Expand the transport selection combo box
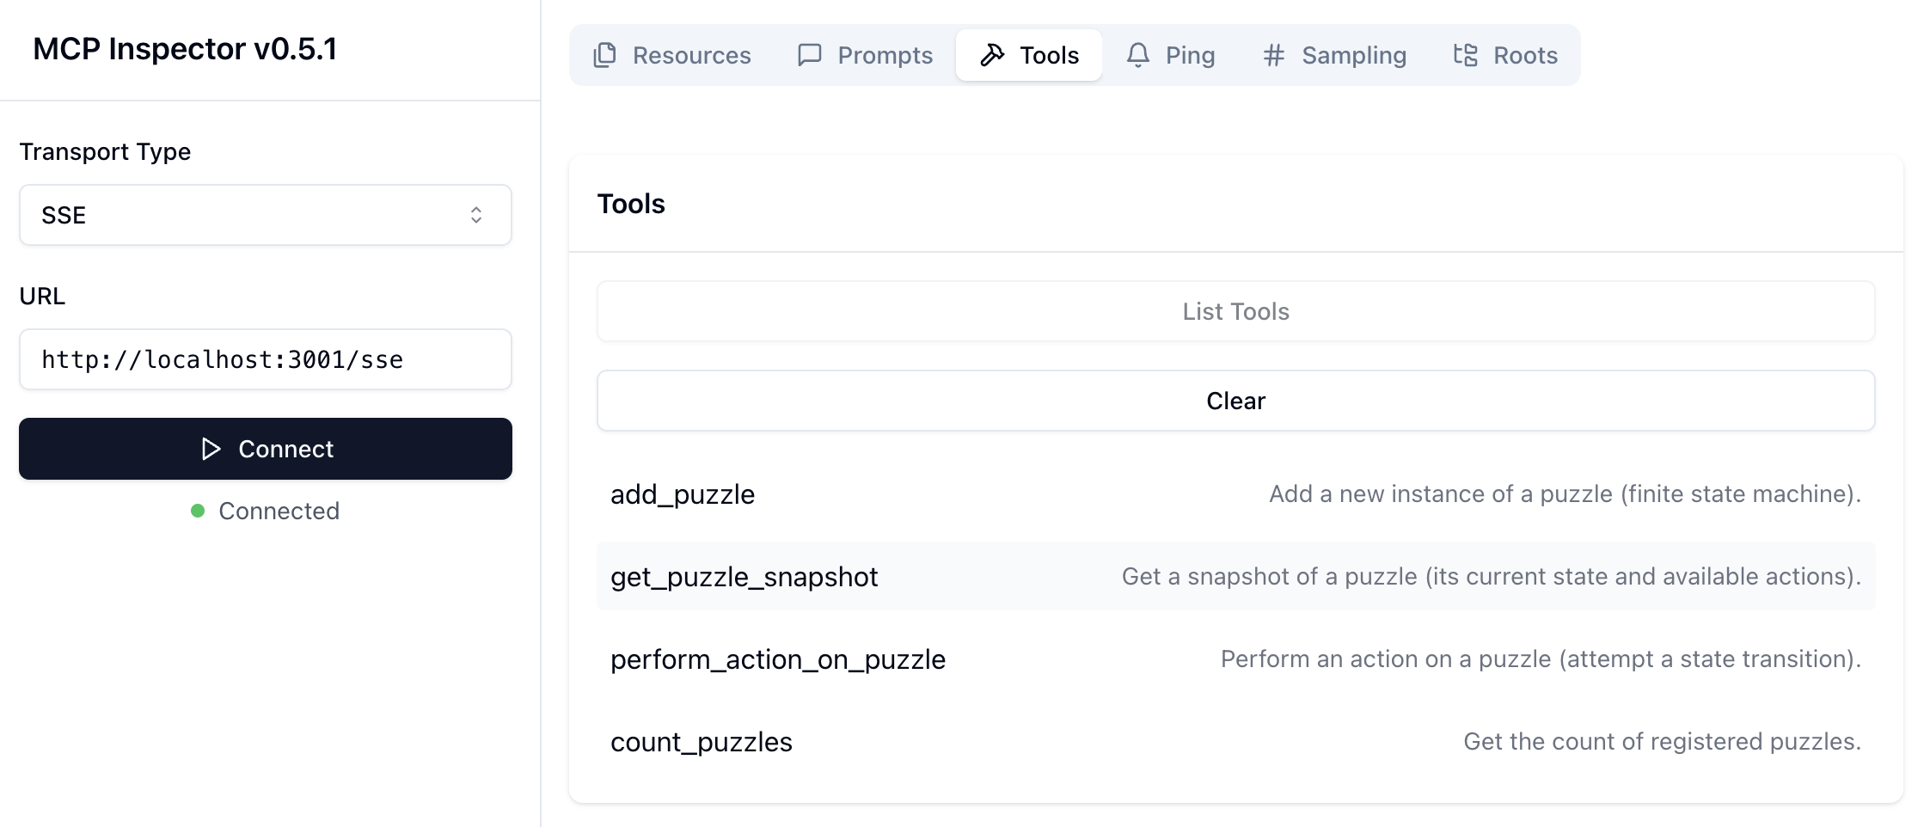The height and width of the screenshot is (827, 1924). tap(265, 215)
